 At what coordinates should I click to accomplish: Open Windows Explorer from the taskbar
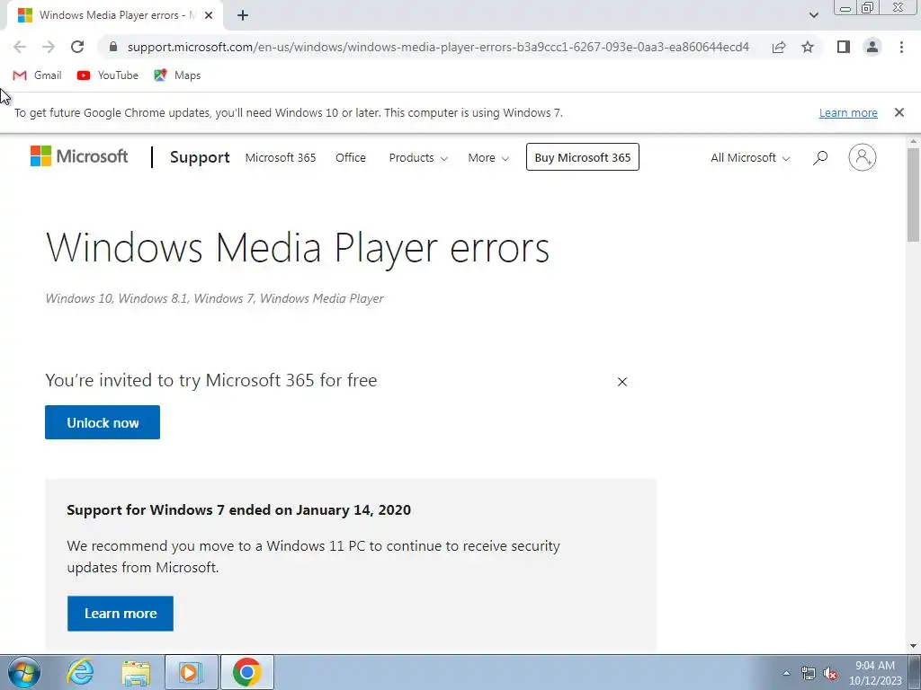click(x=137, y=672)
